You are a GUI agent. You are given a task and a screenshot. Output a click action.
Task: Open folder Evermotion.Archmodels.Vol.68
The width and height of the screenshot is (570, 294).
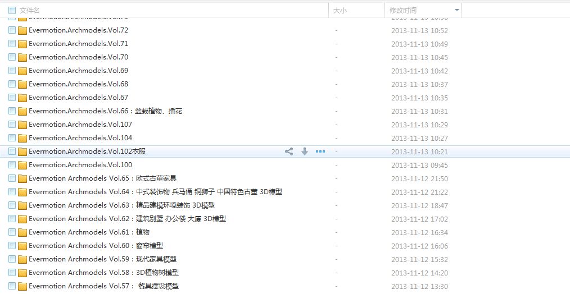point(79,84)
